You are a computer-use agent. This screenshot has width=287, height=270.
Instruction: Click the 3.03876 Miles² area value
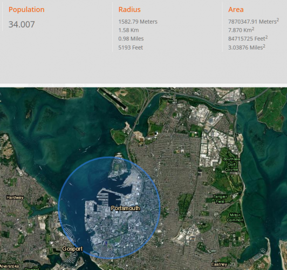(x=247, y=48)
